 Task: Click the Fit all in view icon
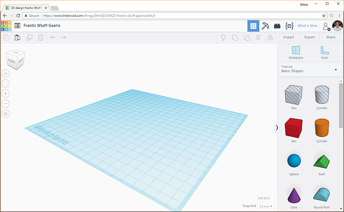coord(6,83)
